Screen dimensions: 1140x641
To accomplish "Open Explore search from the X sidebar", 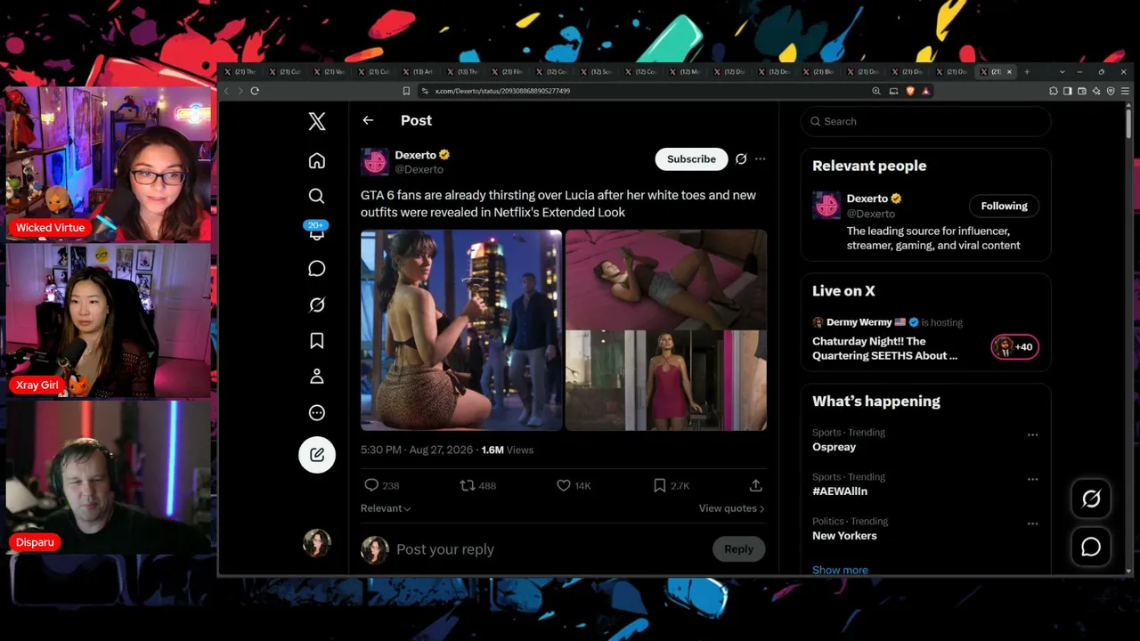I will coord(317,196).
